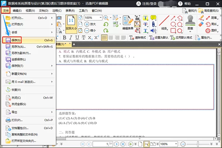This screenshot has height=148, width=222.
Task: Click Save All (全部保存) entry
Action: [x=28, y=59]
